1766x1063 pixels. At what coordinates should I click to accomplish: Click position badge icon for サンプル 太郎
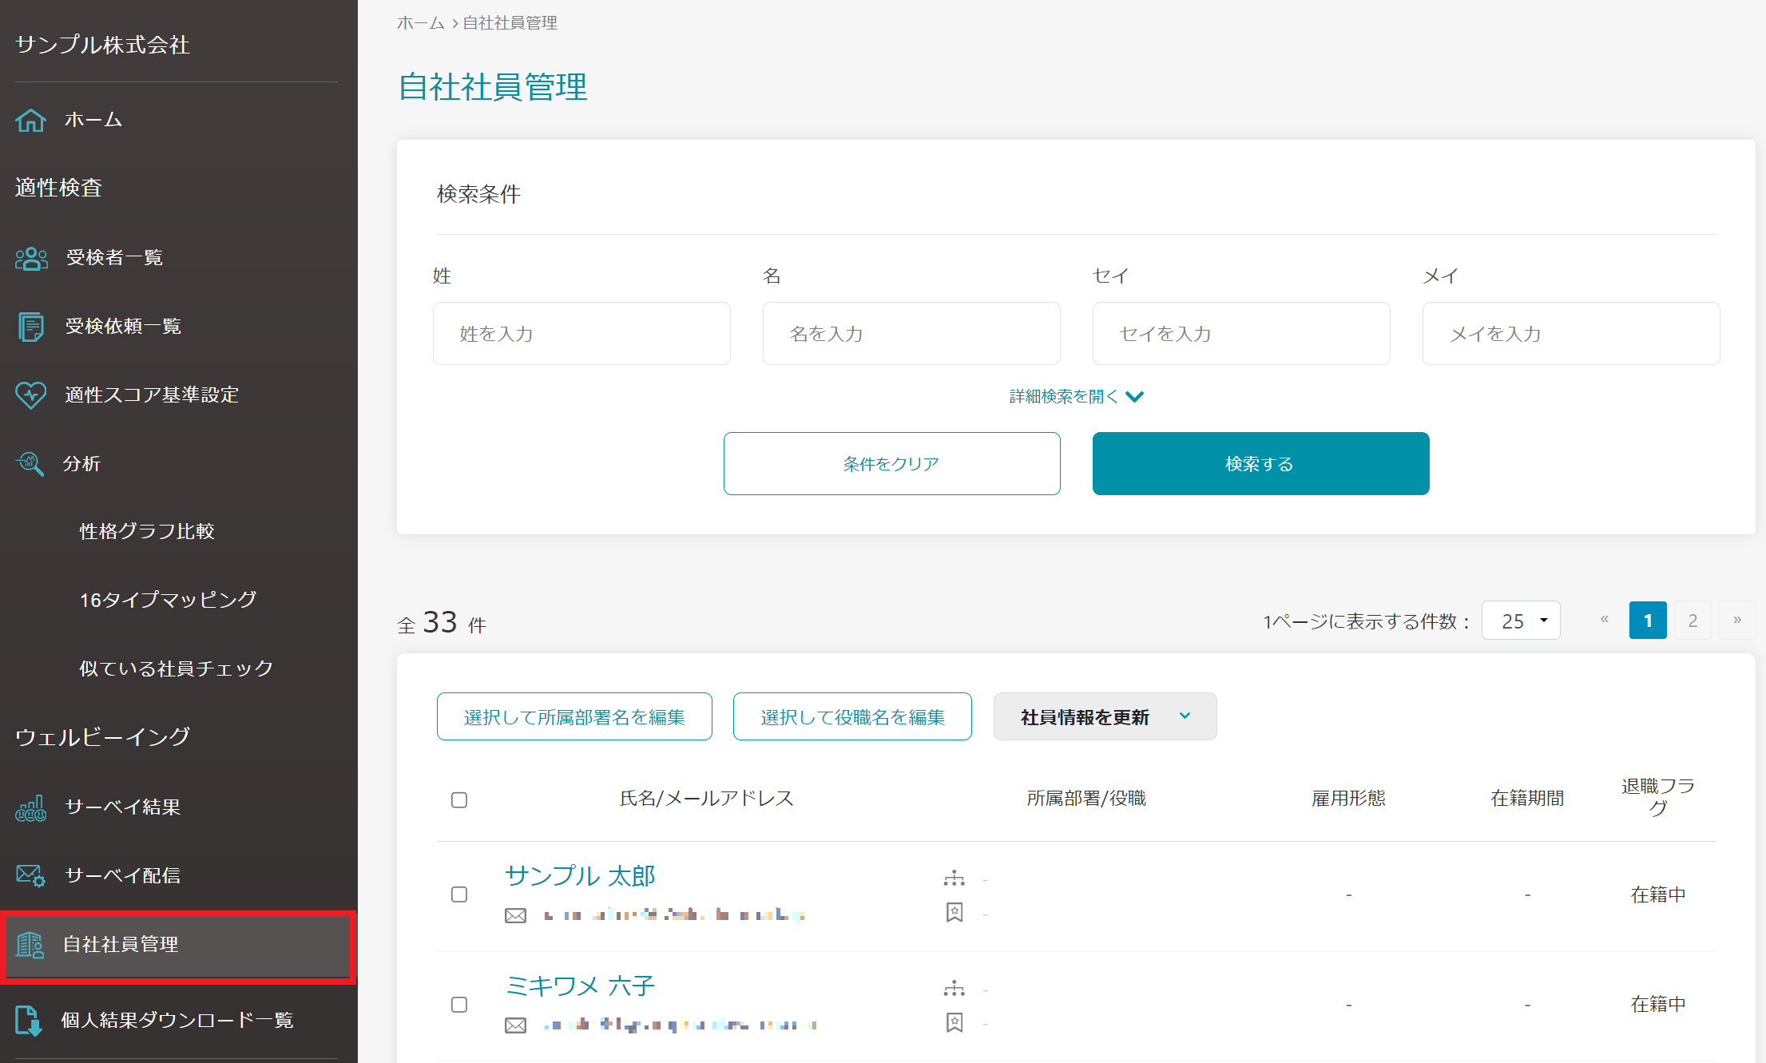[954, 912]
